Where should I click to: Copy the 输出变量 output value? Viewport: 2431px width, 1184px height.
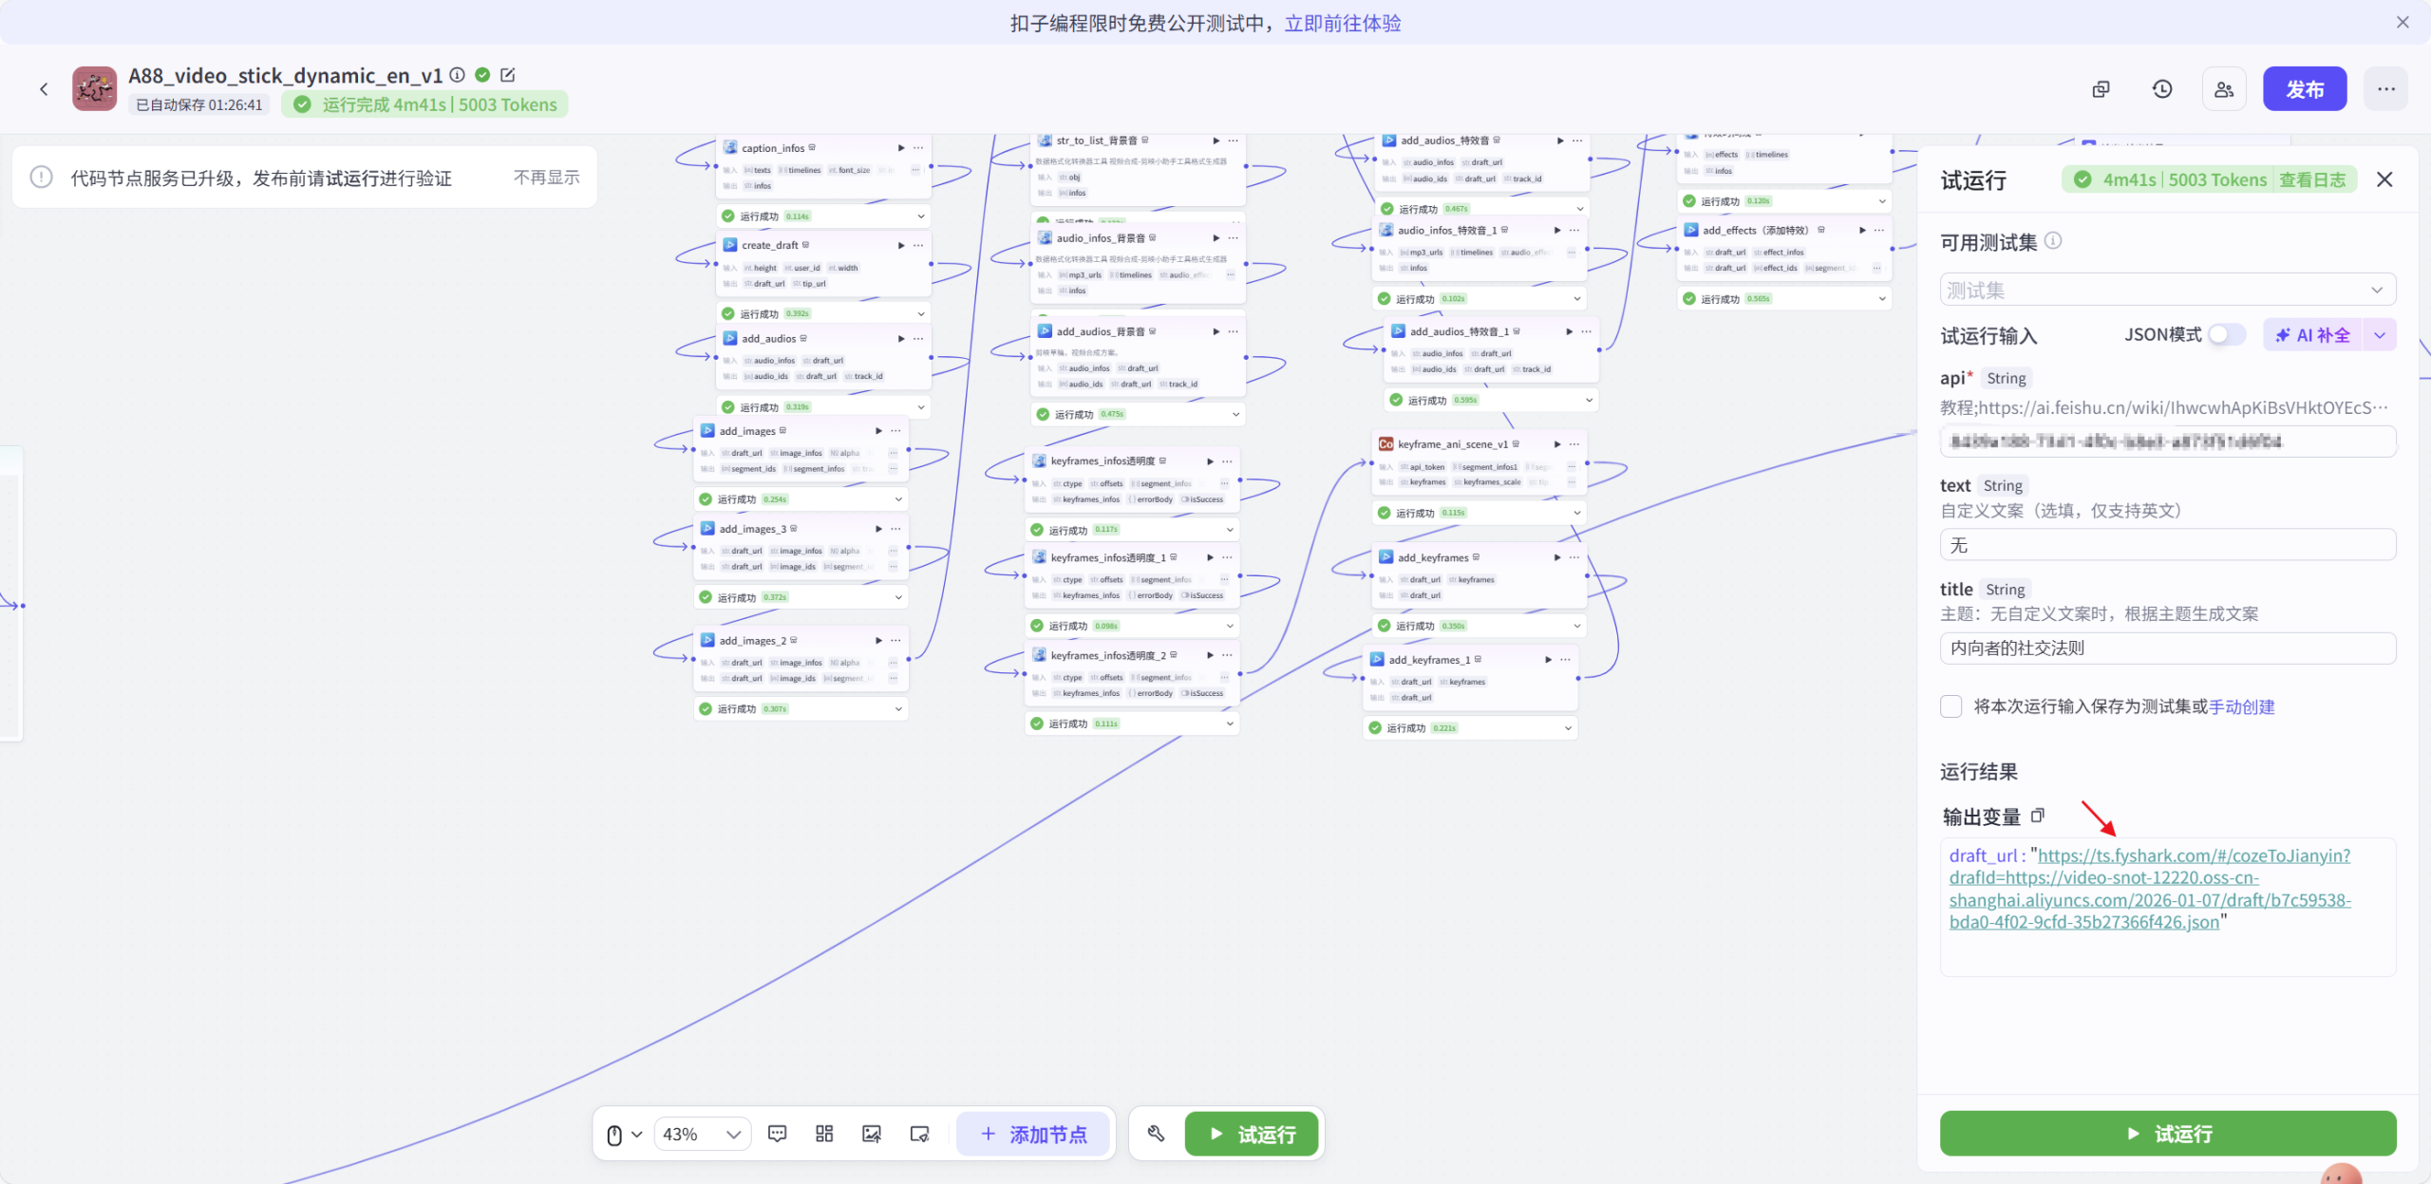tap(2038, 816)
